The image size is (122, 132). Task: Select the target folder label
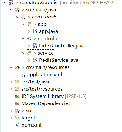coord(28,118)
